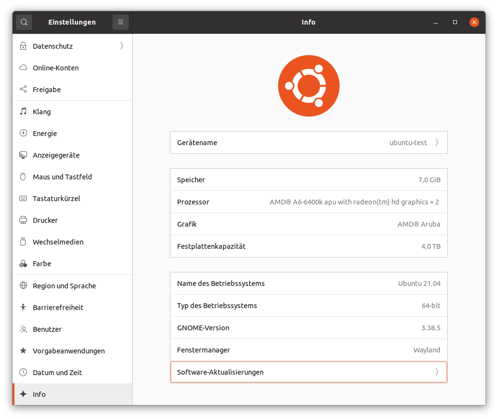Click the Datenschutz lock icon
This screenshot has height=419, width=498.
[x=23, y=46]
